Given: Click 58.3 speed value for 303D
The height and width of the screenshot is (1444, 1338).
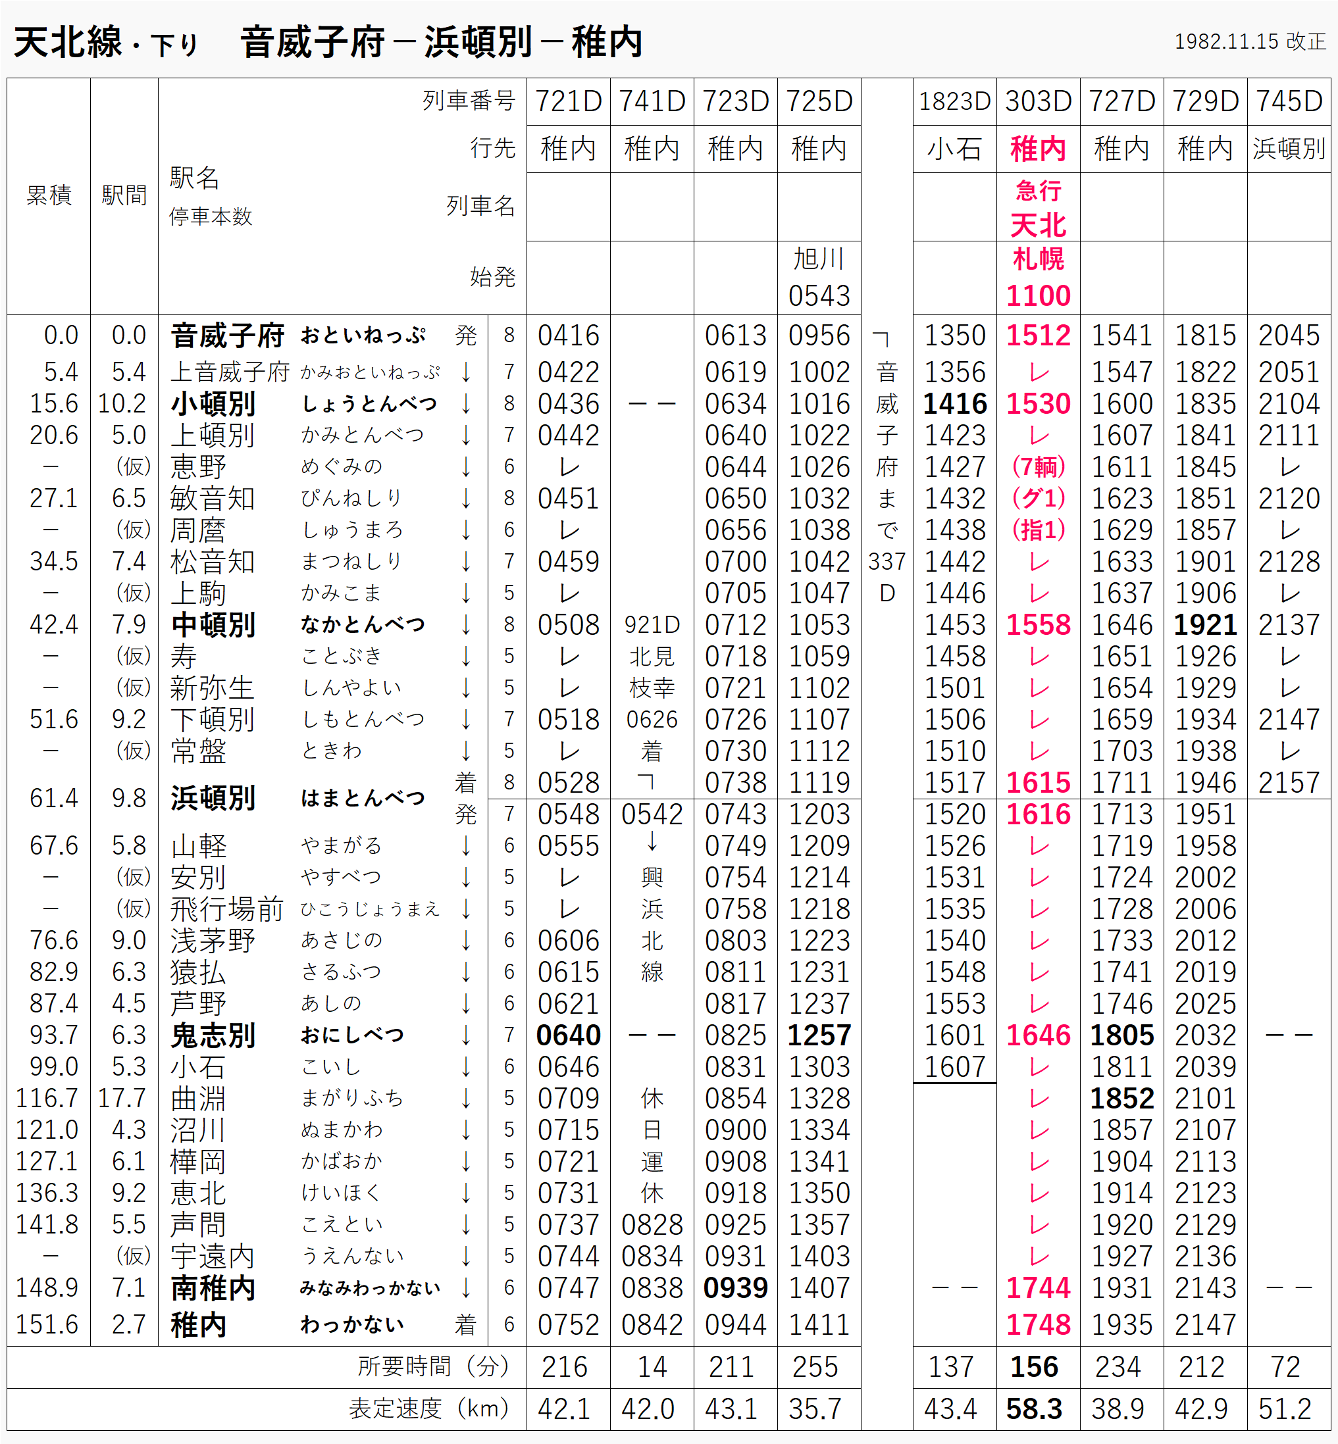Looking at the screenshot, I should [x=1034, y=1408].
